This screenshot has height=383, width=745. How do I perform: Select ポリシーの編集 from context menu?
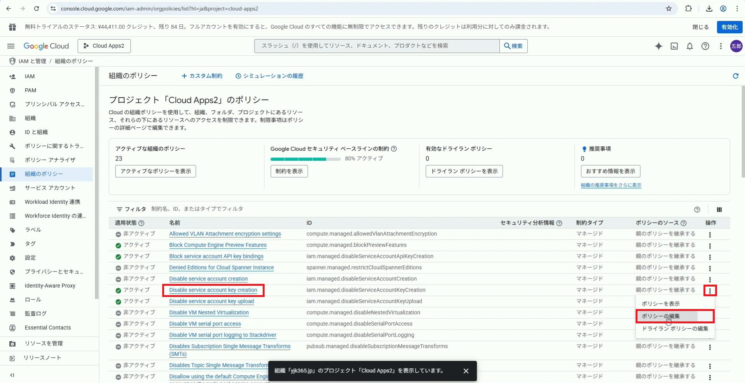point(660,316)
